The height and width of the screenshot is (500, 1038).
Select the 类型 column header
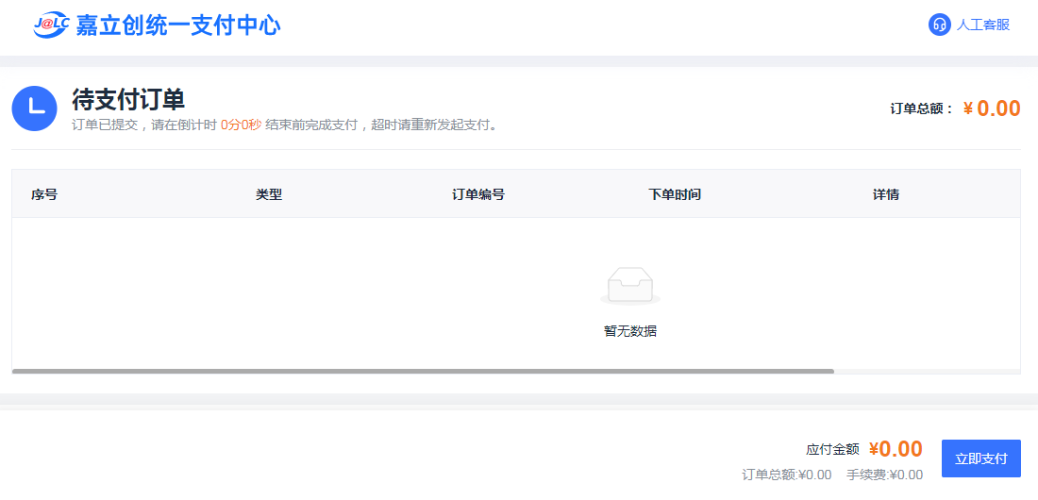point(269,194)
